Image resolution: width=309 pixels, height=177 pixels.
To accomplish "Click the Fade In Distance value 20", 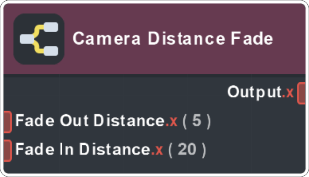I will point(187,149).
